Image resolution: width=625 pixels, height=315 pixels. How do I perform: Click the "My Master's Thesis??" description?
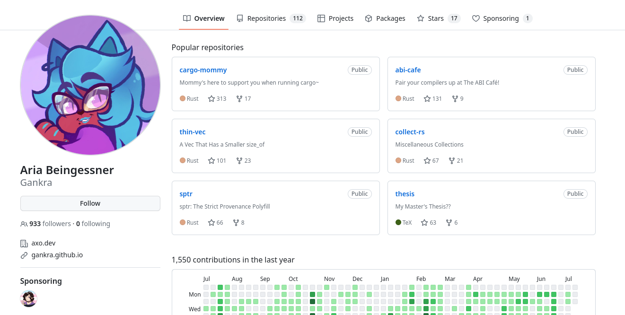pyautogui.click(x=423, y=207)
